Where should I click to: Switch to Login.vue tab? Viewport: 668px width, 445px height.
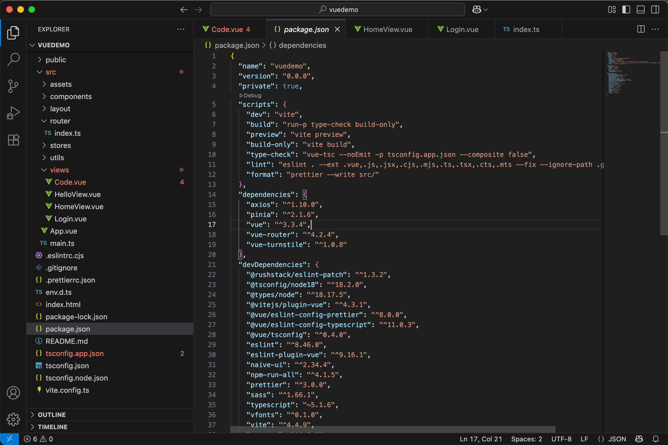(x=461, y=29)
